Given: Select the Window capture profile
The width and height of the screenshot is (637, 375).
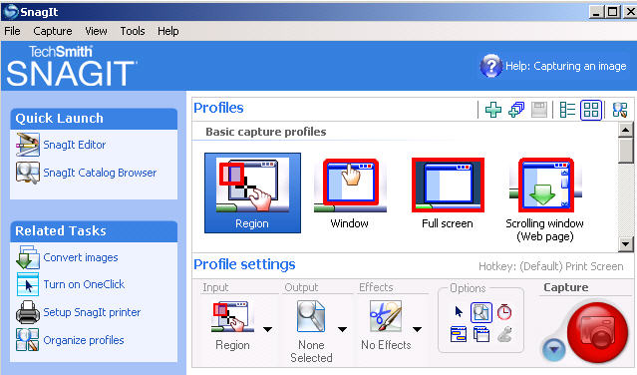Looking at the screenshot, I should pyautogui.click(x=350, y=193).
